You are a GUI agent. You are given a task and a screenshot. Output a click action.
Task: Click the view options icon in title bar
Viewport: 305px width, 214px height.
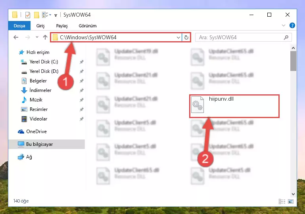click(46, 15)
